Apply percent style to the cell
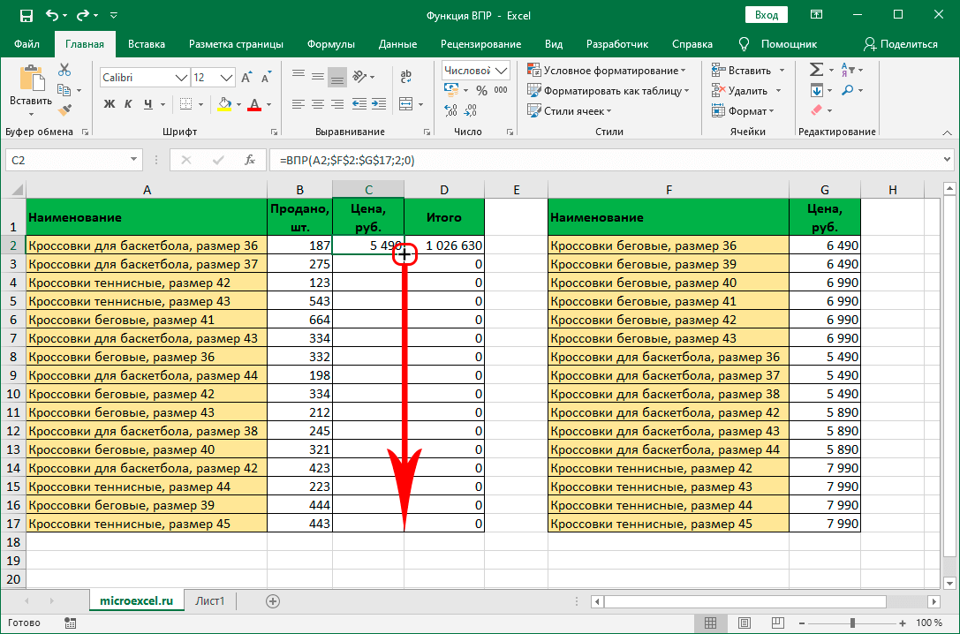The image size is (960, 634). pos(482,91)
